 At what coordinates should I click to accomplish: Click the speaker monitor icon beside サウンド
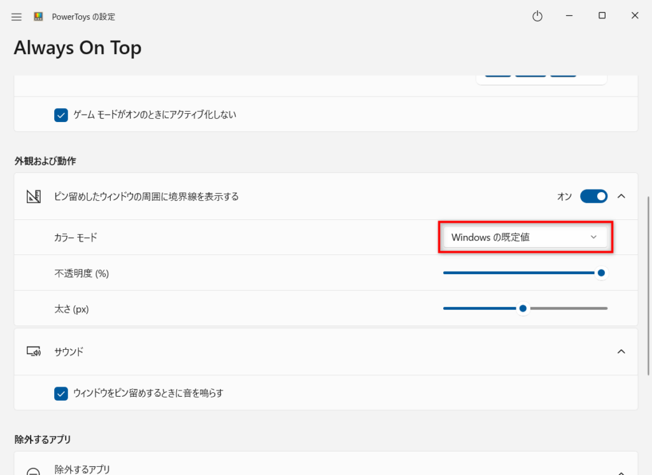(34, 352)
